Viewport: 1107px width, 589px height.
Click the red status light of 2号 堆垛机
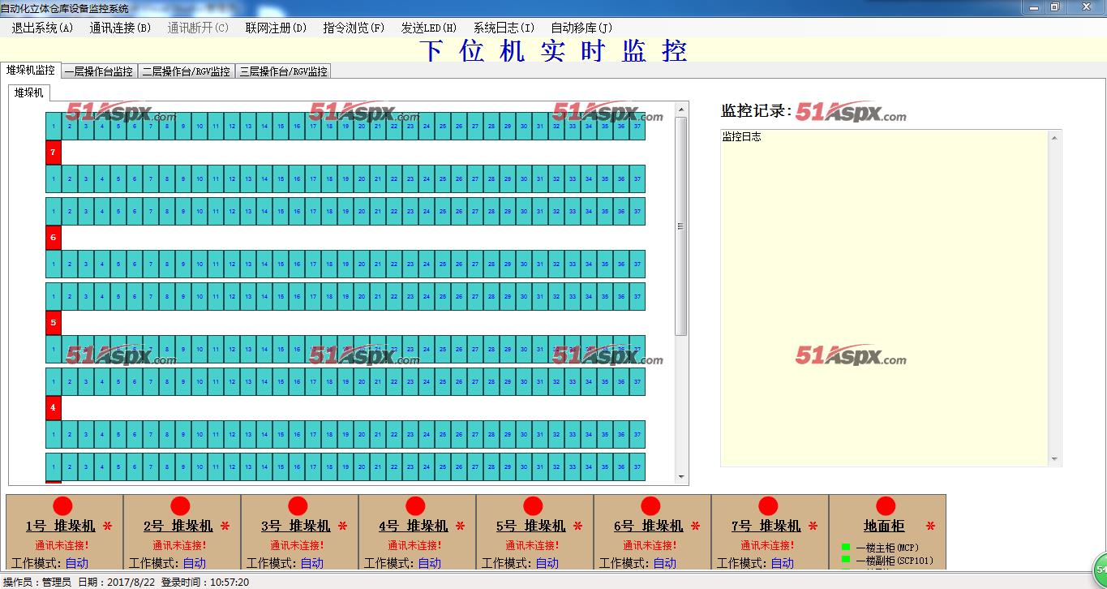(x=180, y=506)
